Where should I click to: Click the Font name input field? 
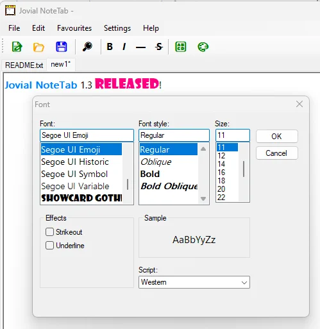coord(87,135)
